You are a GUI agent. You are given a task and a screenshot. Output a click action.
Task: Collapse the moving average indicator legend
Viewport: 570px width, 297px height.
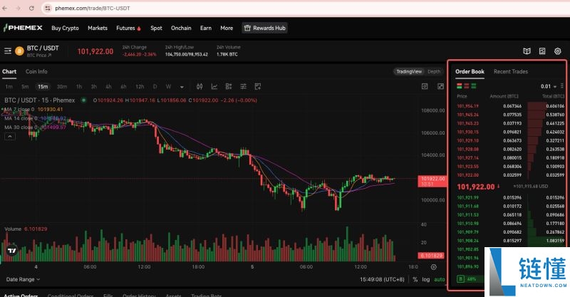click(x=10, y=137)
